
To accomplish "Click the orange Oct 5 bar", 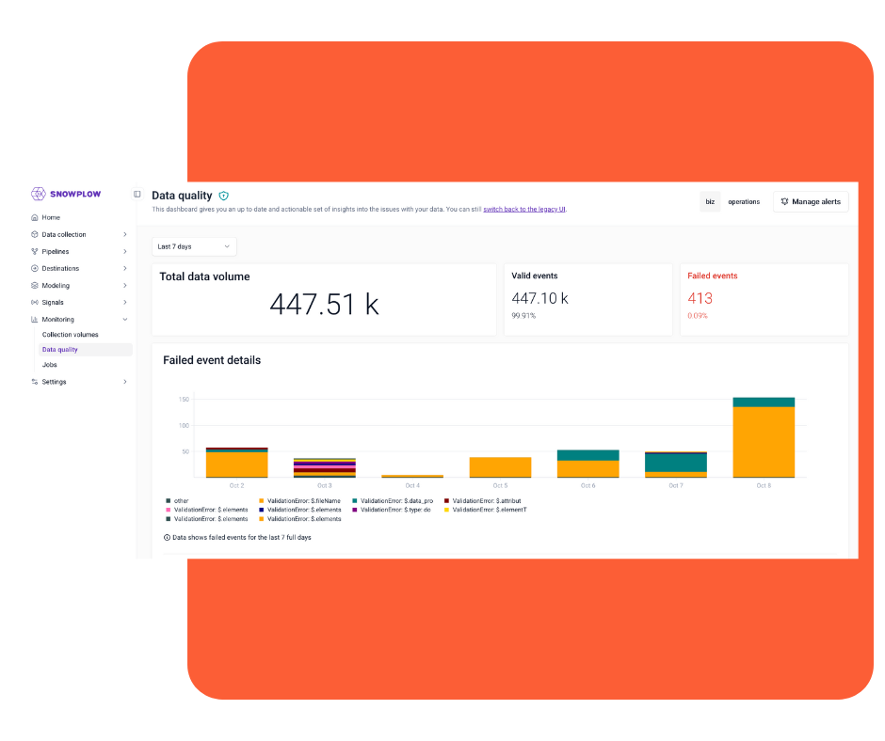I will [500, 467].
